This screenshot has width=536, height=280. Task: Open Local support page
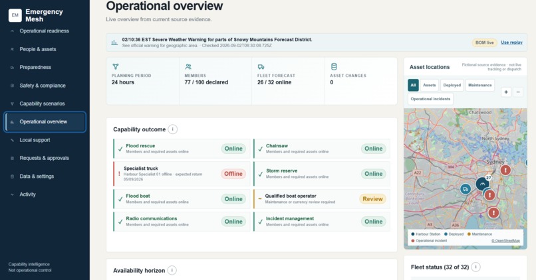pyautogui.click(x=45, y=140)
